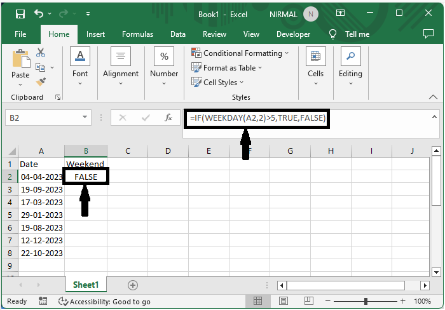Customize Quick Access Toolbar dropdown
Viewport: 445px width, 310px height.
pos(88,13)
